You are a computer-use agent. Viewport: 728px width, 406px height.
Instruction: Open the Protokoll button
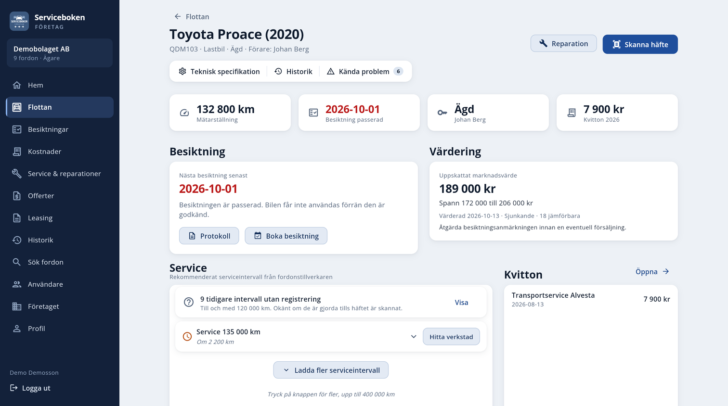point(209,236)
